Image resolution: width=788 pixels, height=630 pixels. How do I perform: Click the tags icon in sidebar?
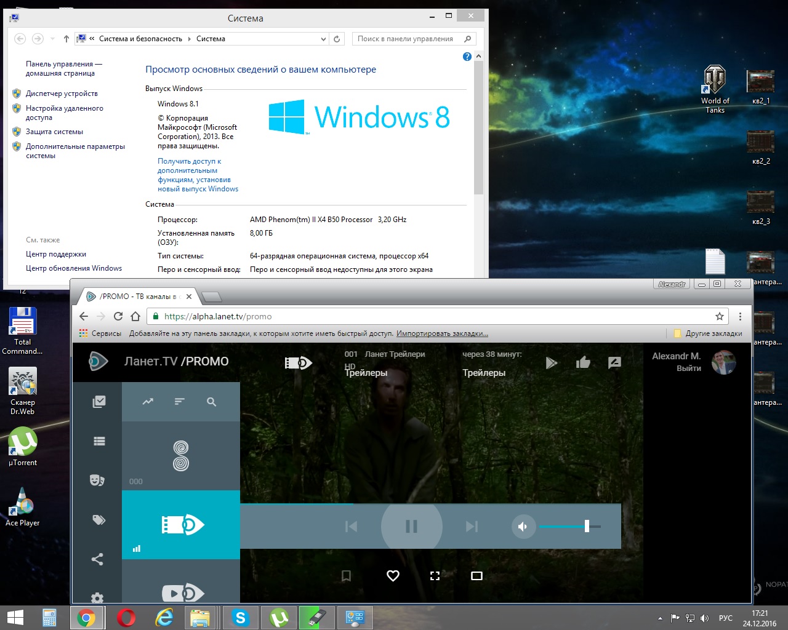tap(98, 520)
